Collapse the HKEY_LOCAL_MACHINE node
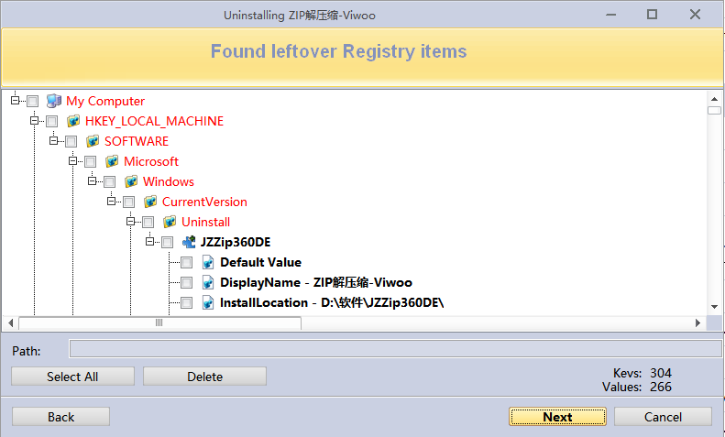This screenshot has width=725, height=437. (x=34, y=121)
